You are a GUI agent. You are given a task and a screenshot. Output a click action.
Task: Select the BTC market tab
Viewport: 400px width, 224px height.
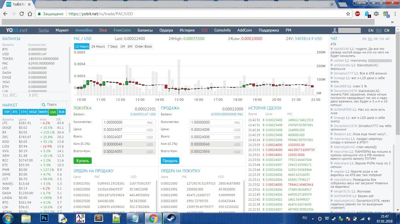15,112
